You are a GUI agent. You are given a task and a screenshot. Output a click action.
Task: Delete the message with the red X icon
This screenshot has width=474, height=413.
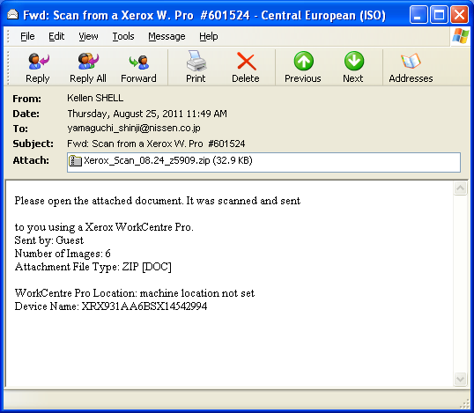point(246,62)
